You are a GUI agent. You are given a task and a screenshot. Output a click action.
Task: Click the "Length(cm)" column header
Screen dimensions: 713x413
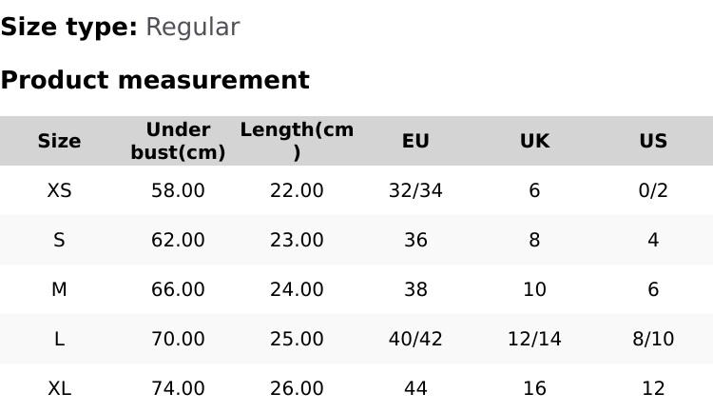click(297, 141)
